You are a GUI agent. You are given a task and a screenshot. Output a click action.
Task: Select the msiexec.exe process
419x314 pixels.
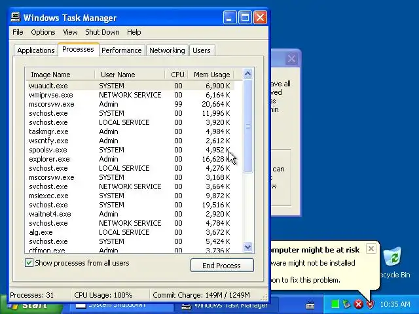[130, 196]
